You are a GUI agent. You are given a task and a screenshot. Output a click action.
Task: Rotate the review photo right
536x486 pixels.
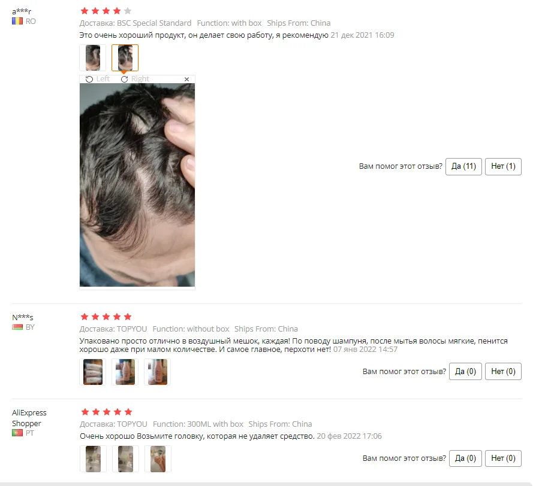pyautogui.click(x=135, y=79)
